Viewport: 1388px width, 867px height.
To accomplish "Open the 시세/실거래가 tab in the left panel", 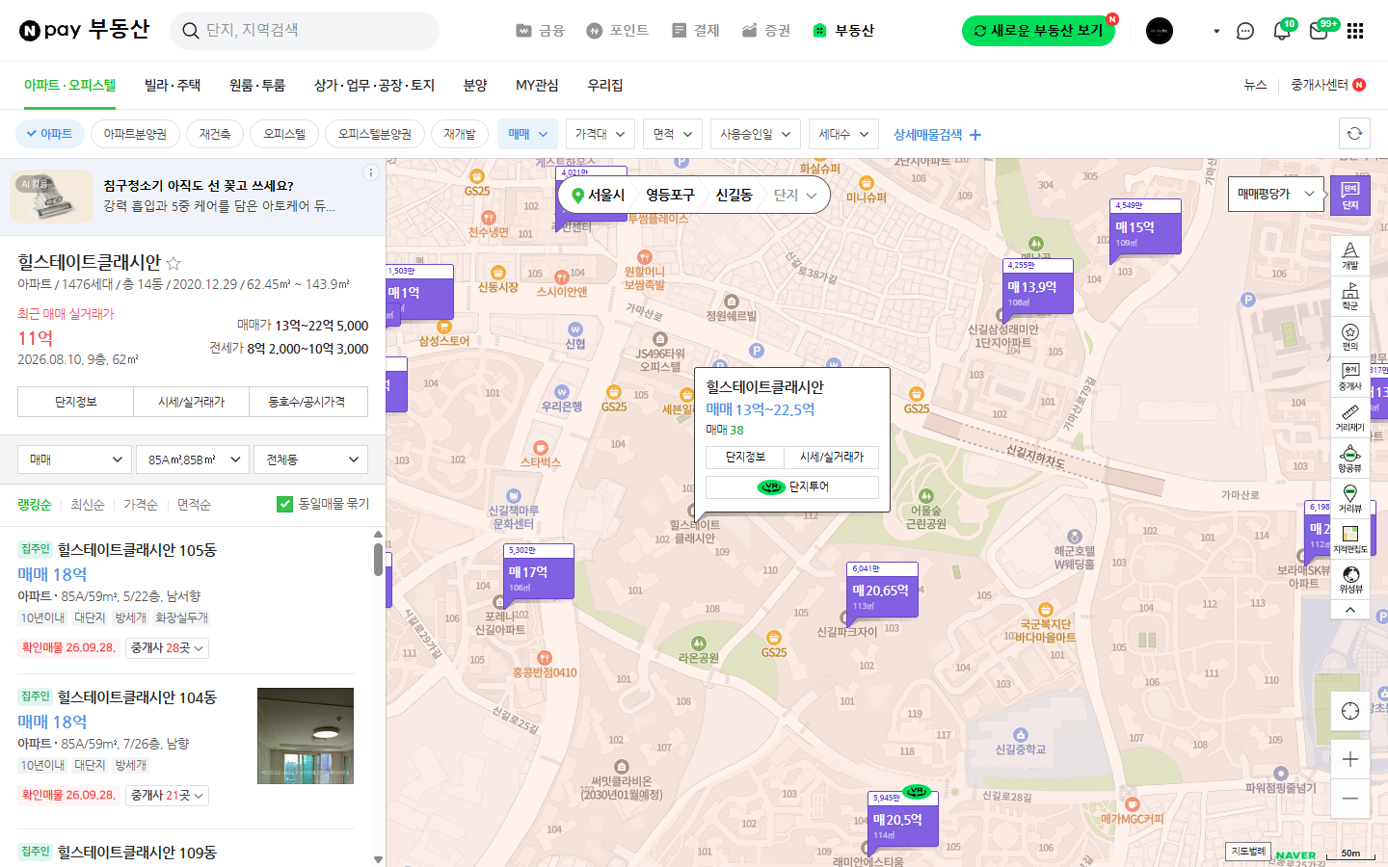I will tap(191, 402).
